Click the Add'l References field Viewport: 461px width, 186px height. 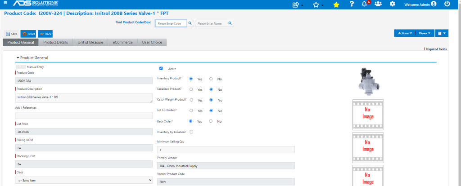pos(84,115)
